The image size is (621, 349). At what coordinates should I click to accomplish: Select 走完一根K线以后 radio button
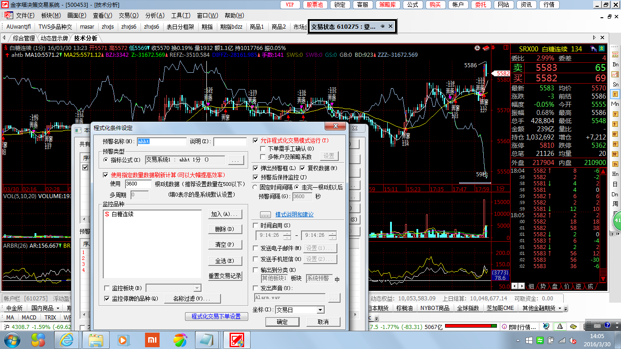tap(297, 187)
